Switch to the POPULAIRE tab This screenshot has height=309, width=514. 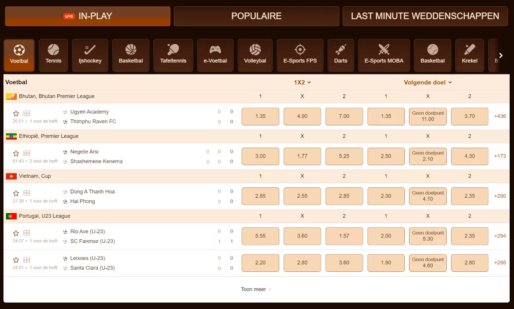coord(257,16)
